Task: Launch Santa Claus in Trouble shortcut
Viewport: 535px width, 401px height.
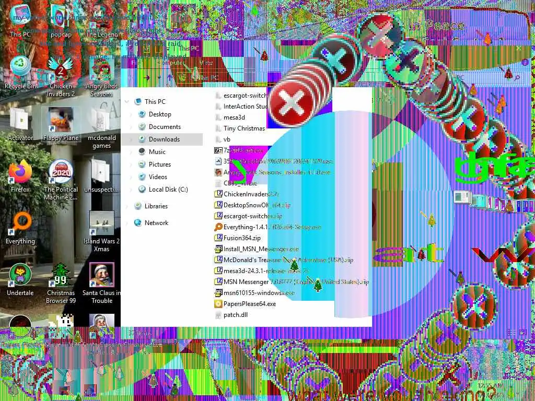Action: click(x=101, y=284)
